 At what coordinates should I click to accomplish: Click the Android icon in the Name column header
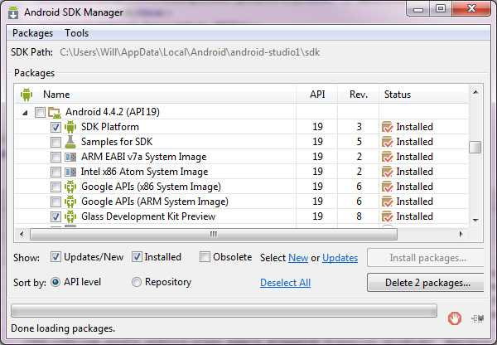tap(27, 95)
